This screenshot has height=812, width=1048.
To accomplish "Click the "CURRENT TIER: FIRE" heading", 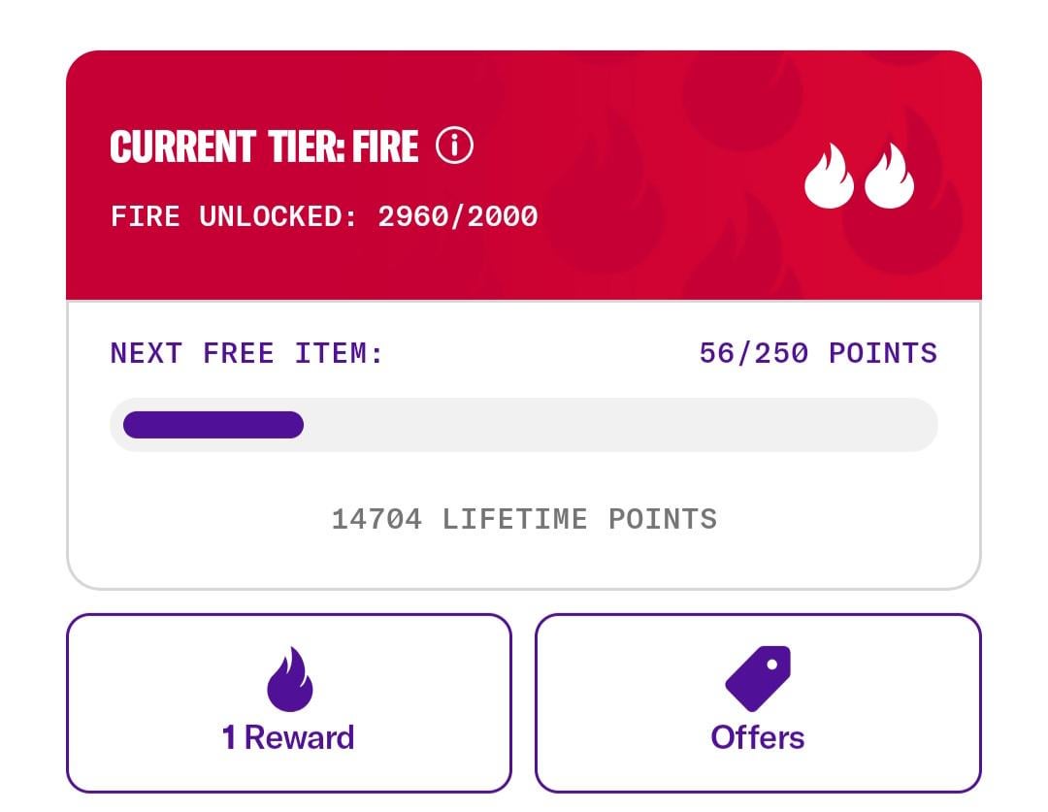I will click(x=264, y=147).
